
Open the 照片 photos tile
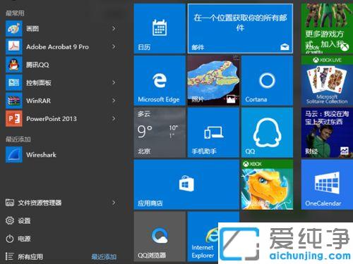click(x=213, y=80)
